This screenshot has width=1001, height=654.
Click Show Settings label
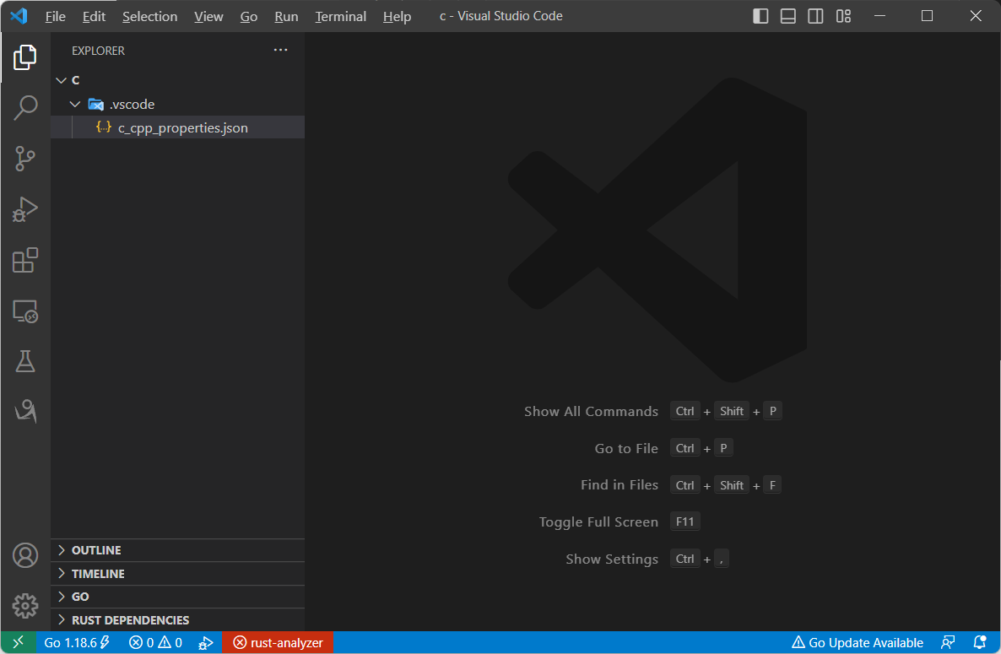click(x=612, y=559)
